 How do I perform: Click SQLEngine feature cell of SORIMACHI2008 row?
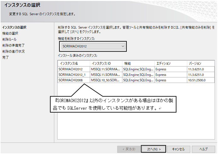pyautogui.click(x=138, y=80)
